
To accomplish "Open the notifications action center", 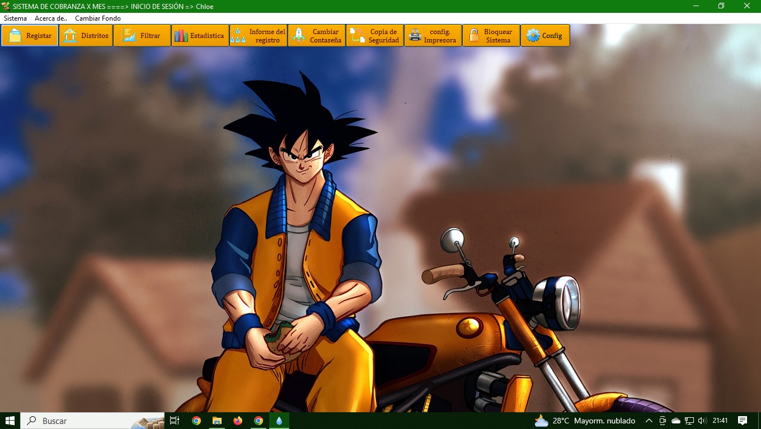I will point(743,421).
